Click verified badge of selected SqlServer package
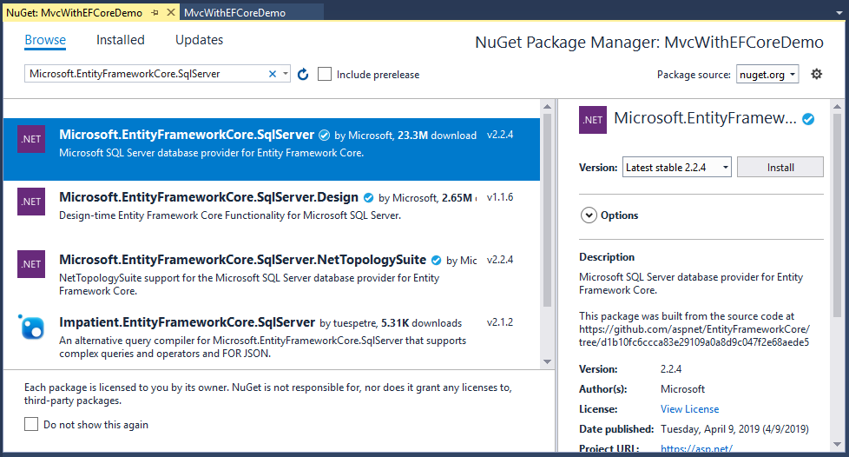Screen dimensions: 849x457 pyautogui.click(x=325, y=136)
